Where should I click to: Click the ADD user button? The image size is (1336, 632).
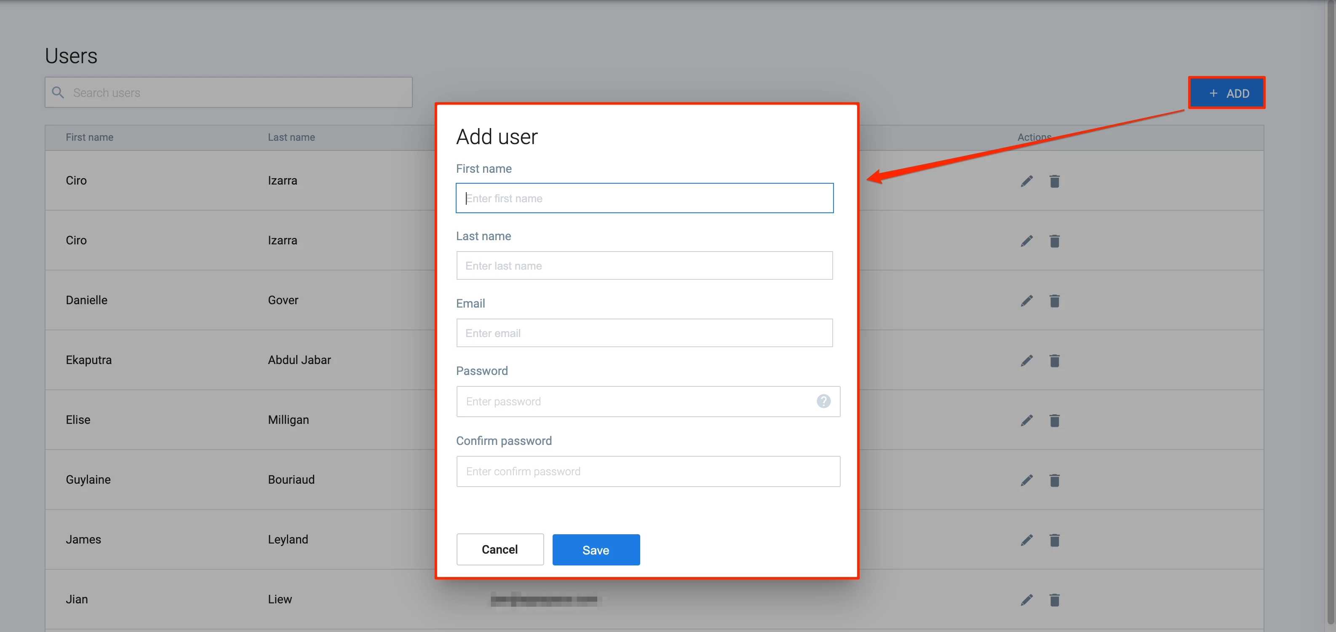tap(1226, 94)
